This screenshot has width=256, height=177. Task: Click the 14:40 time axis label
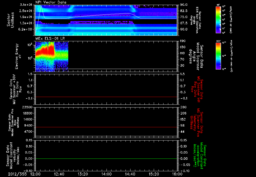click(x=130, y=174)
